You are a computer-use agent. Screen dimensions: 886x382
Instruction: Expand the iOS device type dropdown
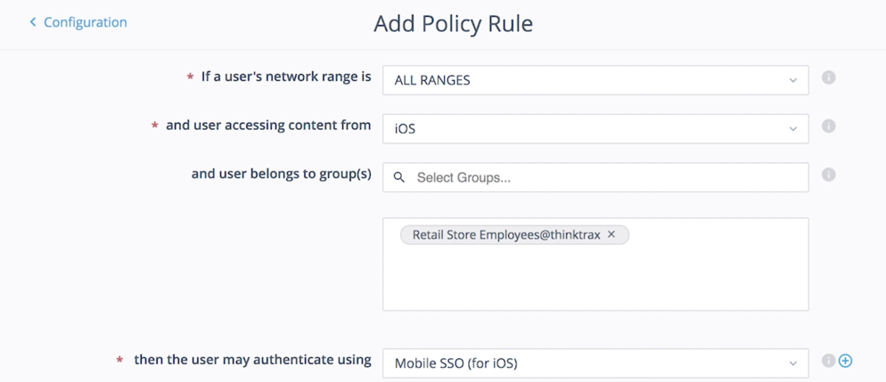595,128
